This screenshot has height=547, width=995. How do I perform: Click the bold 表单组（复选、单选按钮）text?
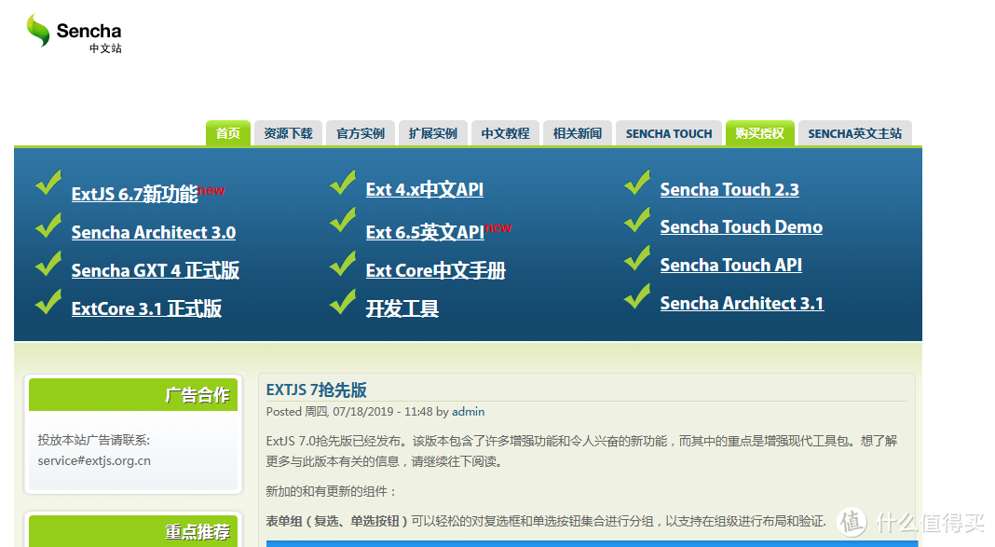(336, 521)
